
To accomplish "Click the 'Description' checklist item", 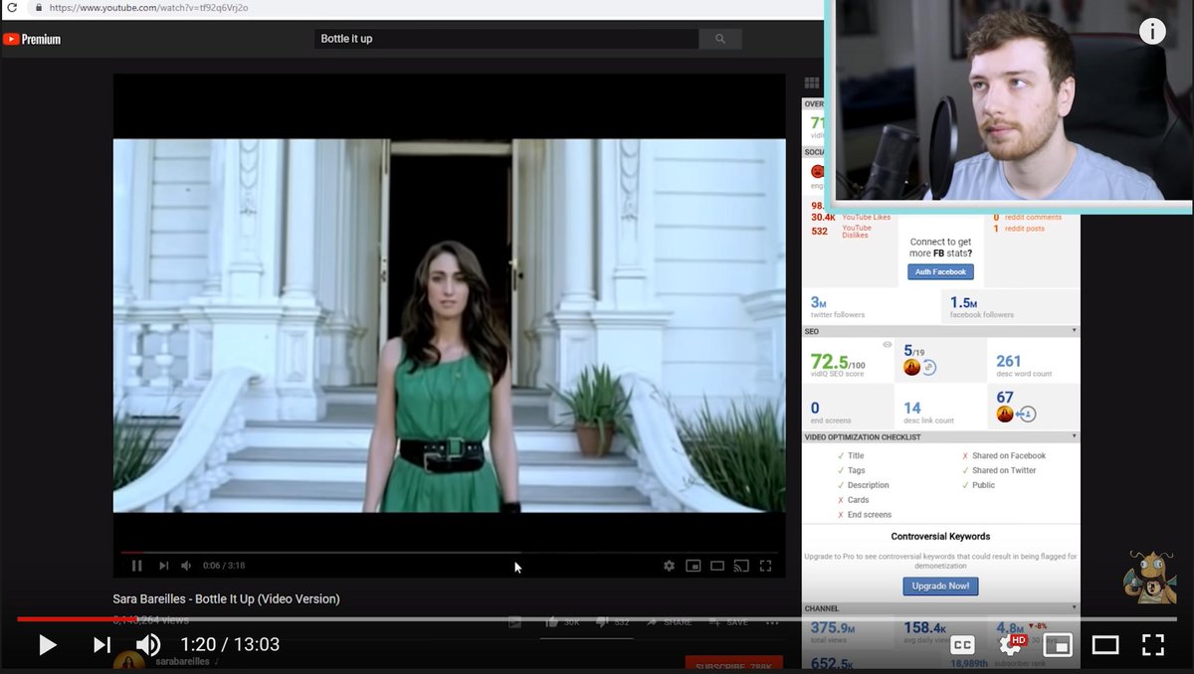I will point(868,485).
